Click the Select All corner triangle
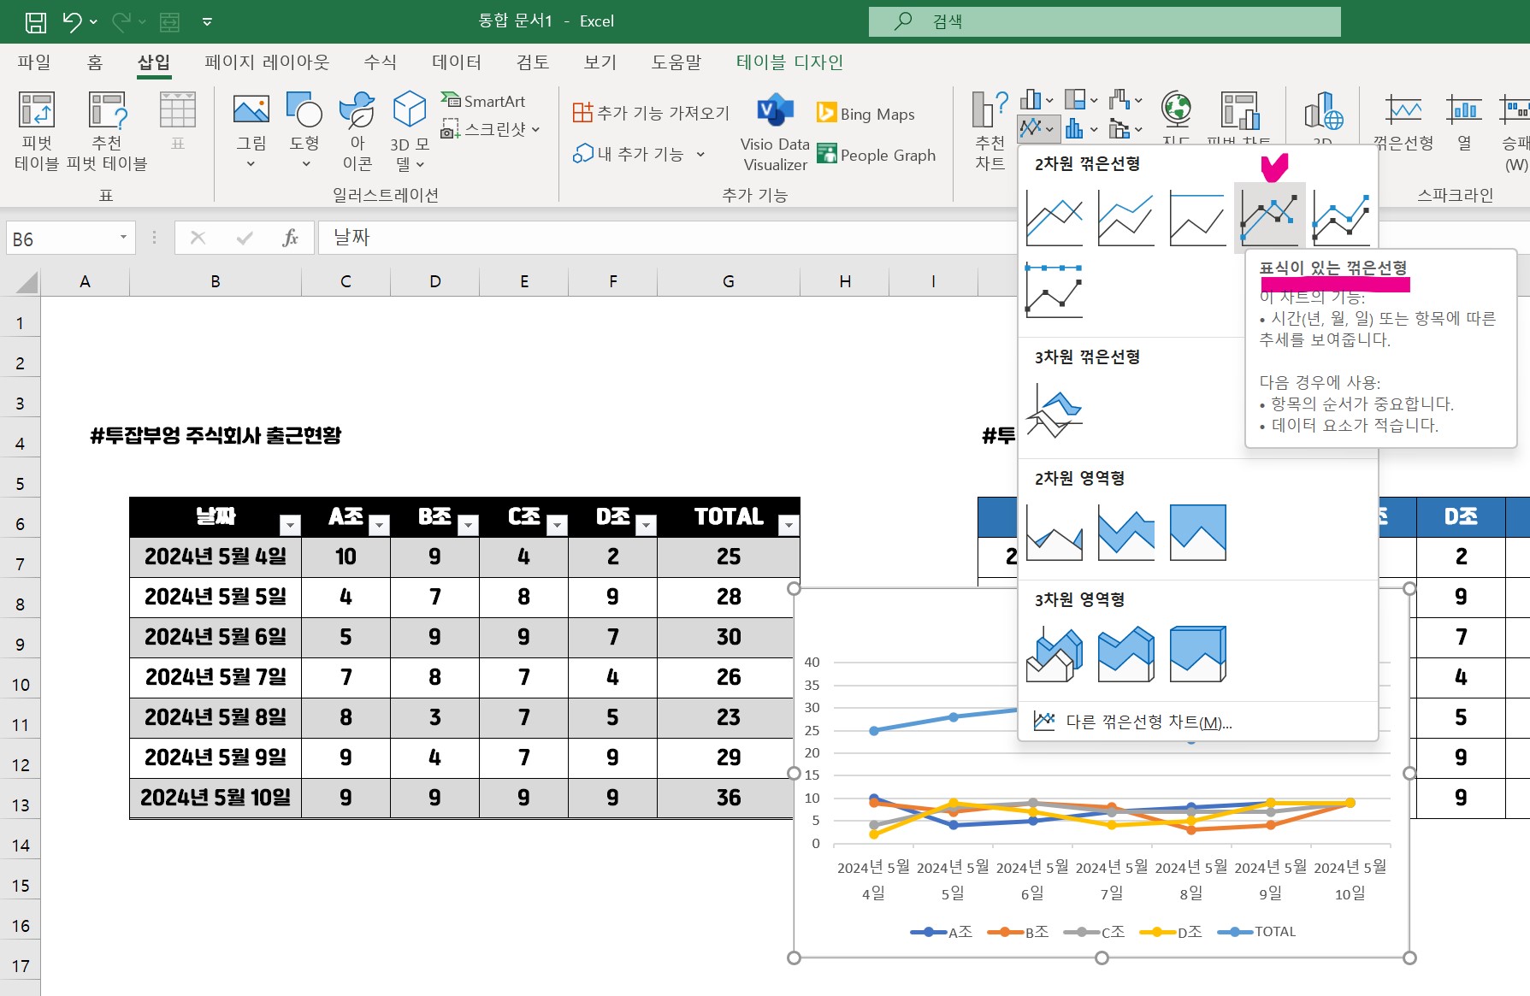Screen dimensions: 1530x996 click(27, 282)
